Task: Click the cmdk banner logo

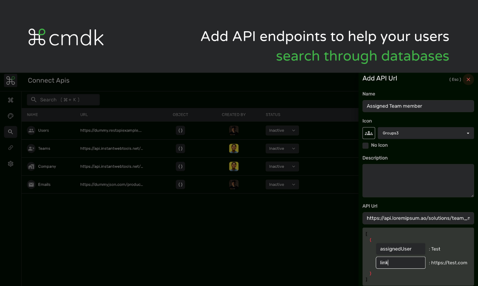Action: [x=66, y=37]
